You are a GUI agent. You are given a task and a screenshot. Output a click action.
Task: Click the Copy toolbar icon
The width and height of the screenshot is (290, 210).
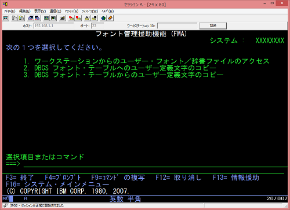point(14,18)
